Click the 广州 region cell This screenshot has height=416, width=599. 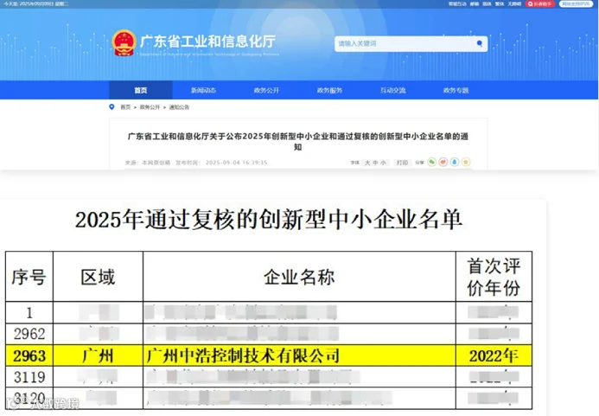coord(98,356)
